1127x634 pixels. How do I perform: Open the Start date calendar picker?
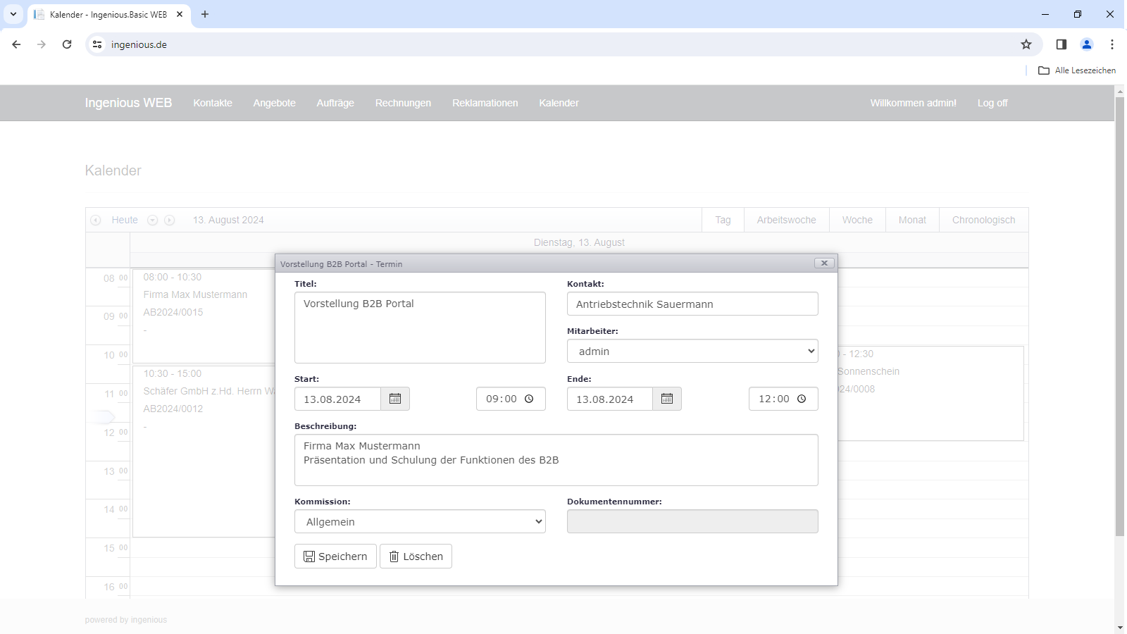395,399
